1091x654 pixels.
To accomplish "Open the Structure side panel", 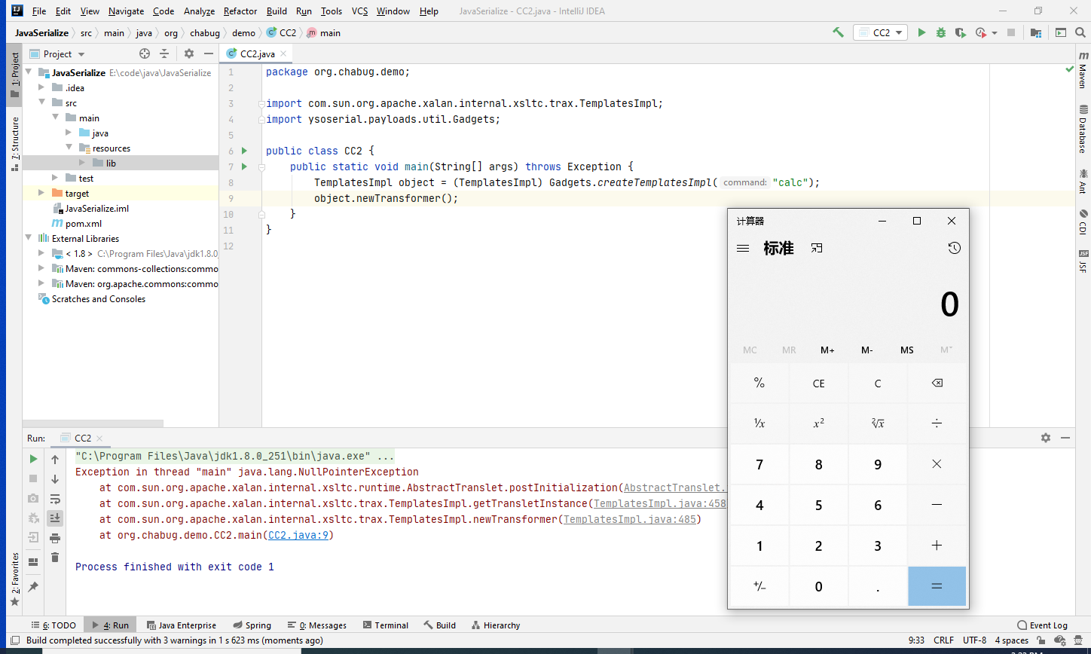I will coord(14,145).
